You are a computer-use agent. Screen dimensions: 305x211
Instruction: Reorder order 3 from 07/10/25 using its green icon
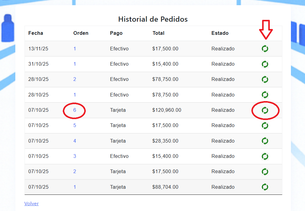point(265,156)
